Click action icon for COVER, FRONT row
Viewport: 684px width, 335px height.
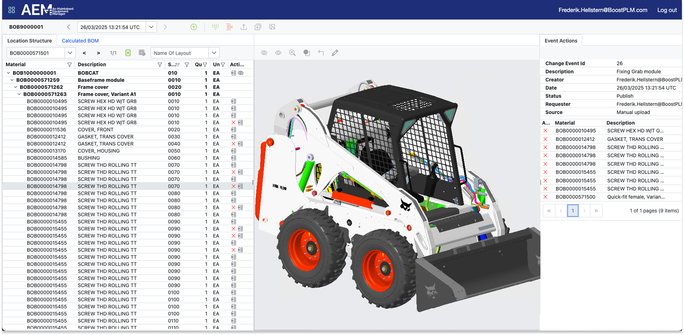click(x=233, y=130)
